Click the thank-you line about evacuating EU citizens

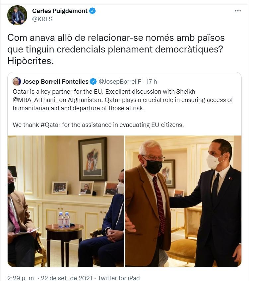click(98, 125)
